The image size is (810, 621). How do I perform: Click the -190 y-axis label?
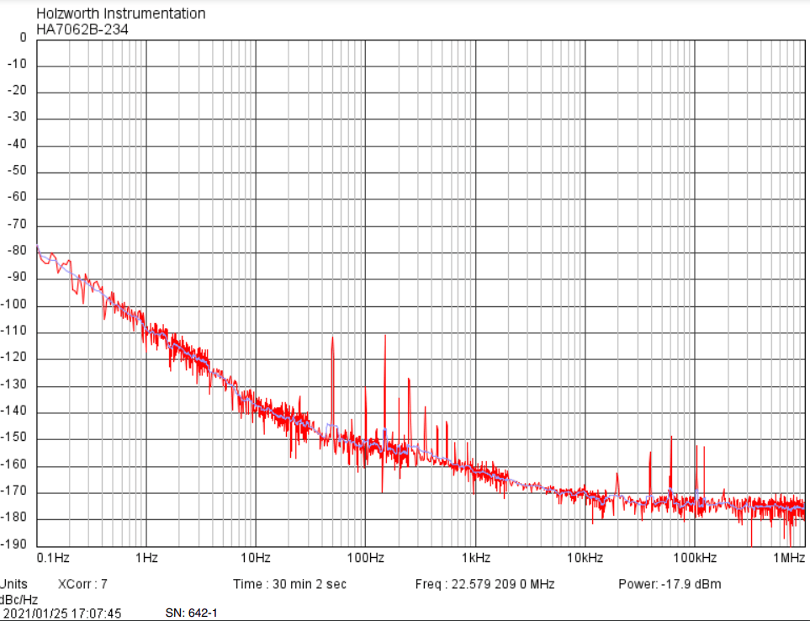tap(14, 544)
